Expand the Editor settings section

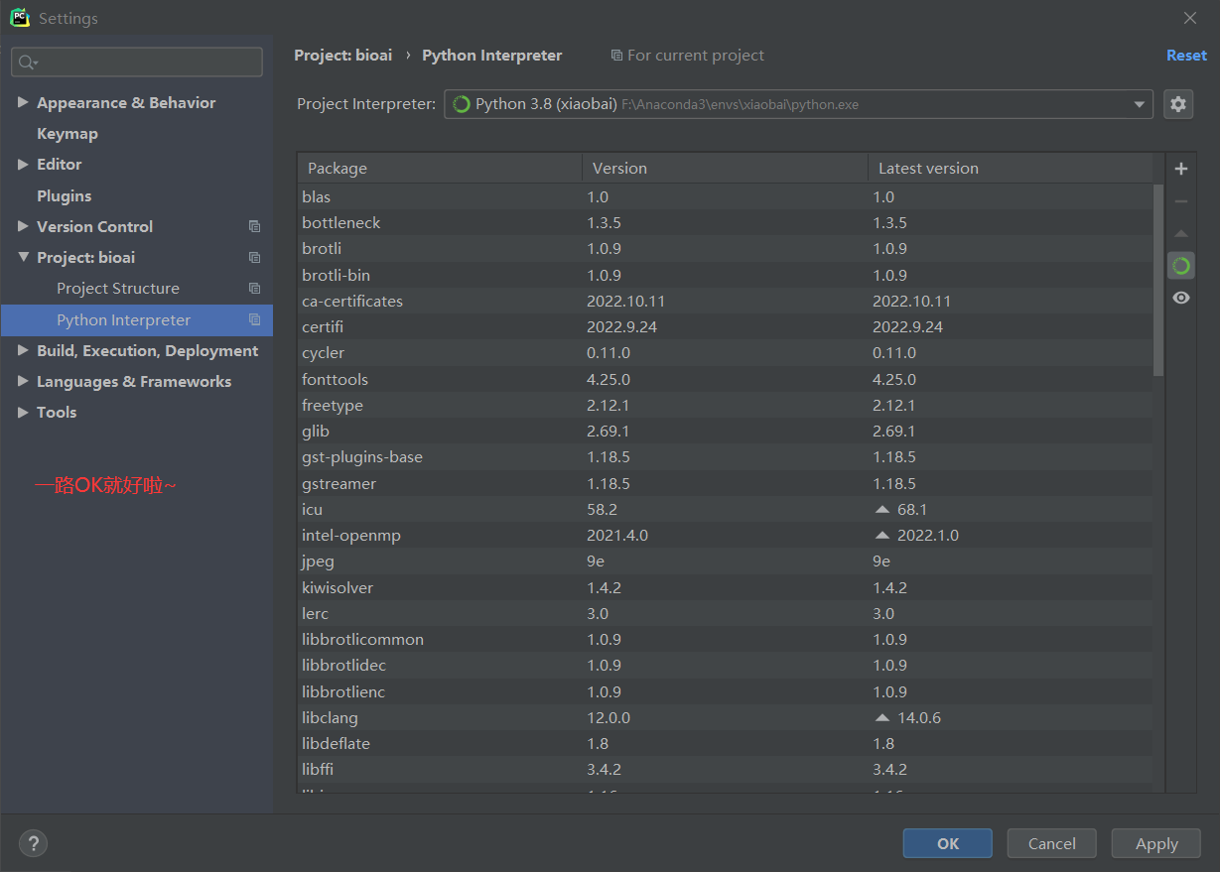[23, 165]
